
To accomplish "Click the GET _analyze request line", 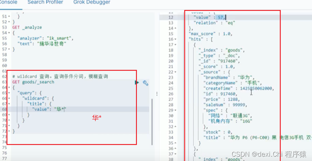I will tap(27, 27).
